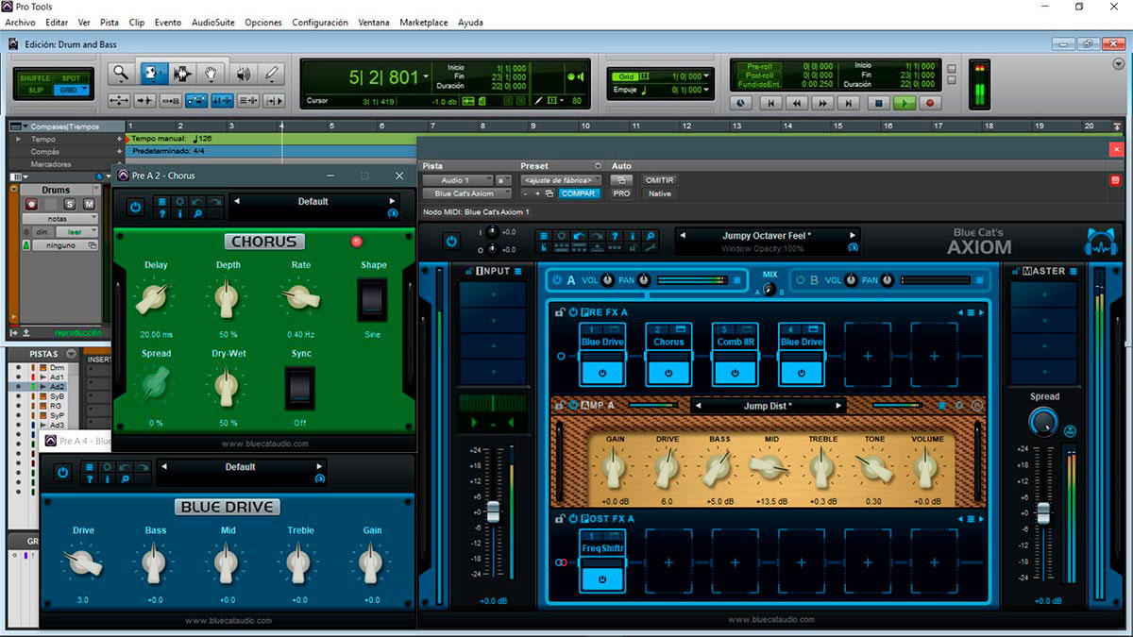Click the COMPAR button
1133x637 pixels.
pyautogui.click(x=578, y=193)
